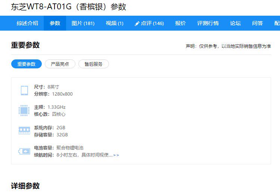Image resolution: width=280 pixels, height=195 pixels.
Task: Click the memory module icon
Action: coord(24,130)
